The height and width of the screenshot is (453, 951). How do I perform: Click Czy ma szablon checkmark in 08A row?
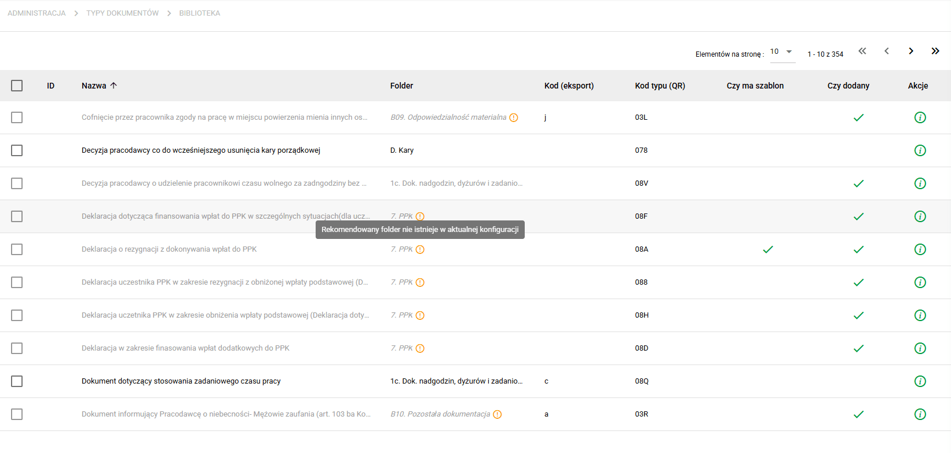point(768,249)
